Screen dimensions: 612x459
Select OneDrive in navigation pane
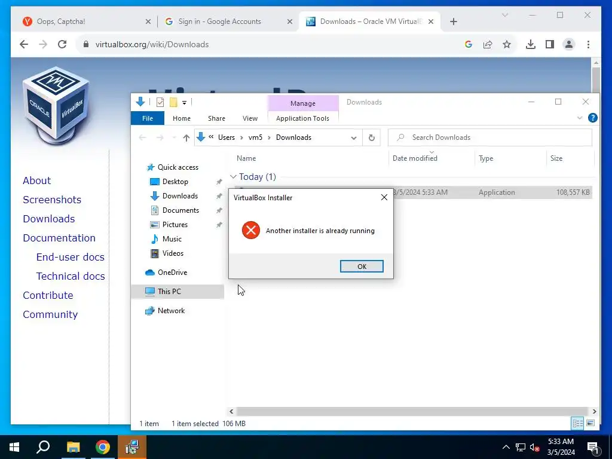pos(172,273)
